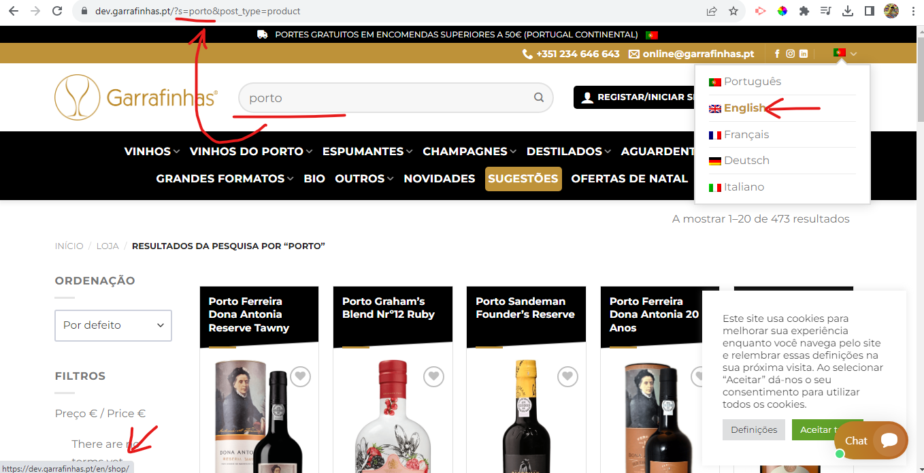Submit search with the magnifier icon
The image size is (924, 473).
tap(539, 97)
